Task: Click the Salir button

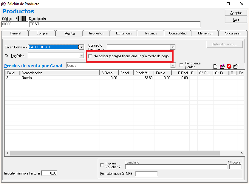Action: 236,20
